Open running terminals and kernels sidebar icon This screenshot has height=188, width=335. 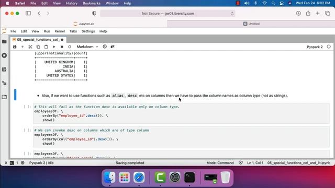point(4,55)
